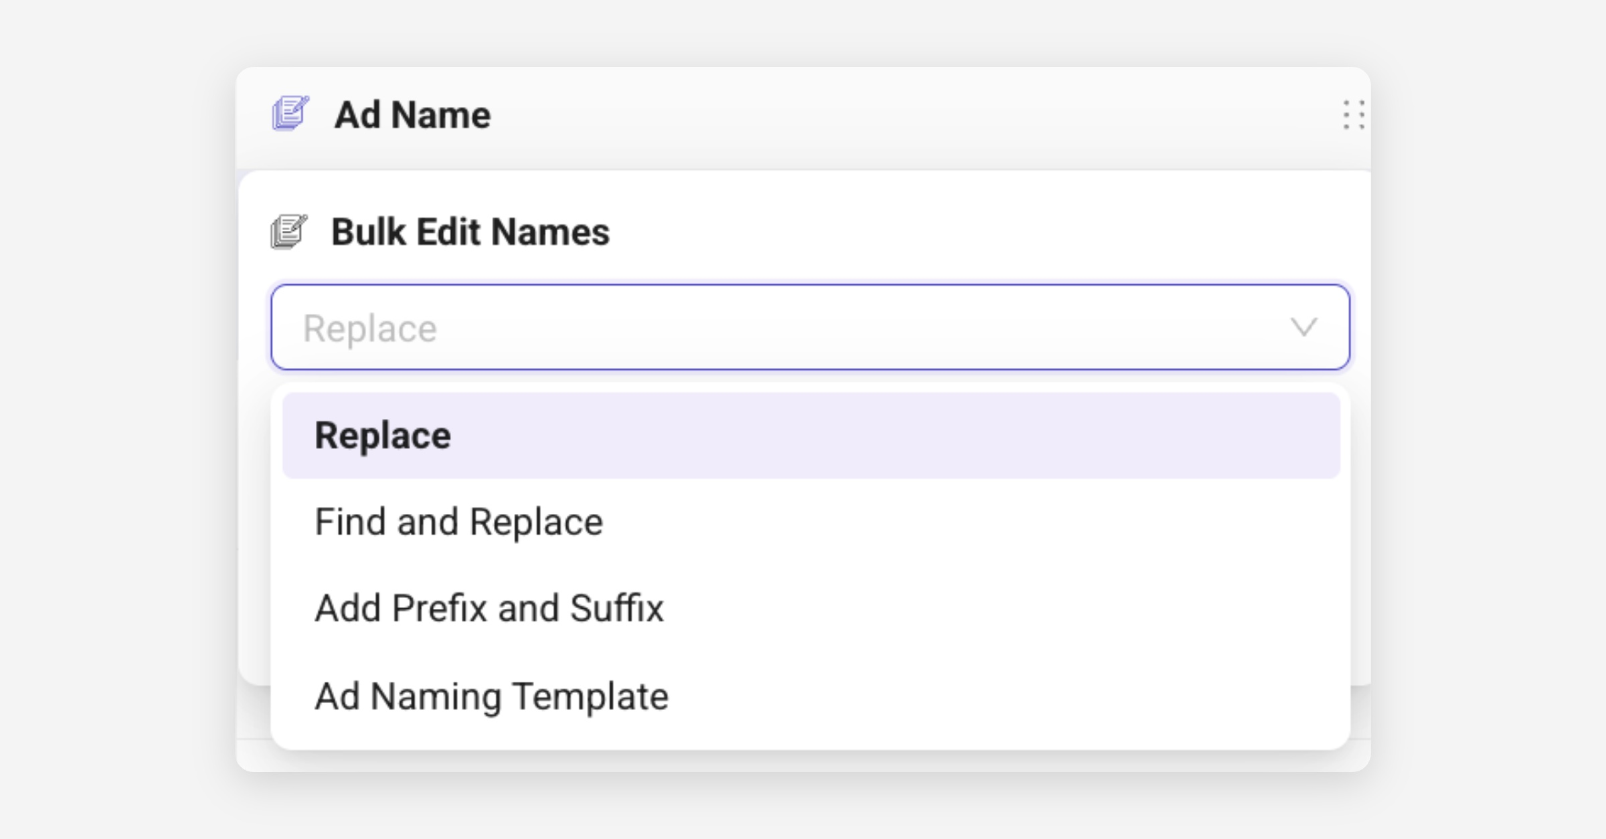This screenshot has height=839, width=1606.
Task: Click the Ad Name edit-notes icon
Action: click(x=290, y=113)
